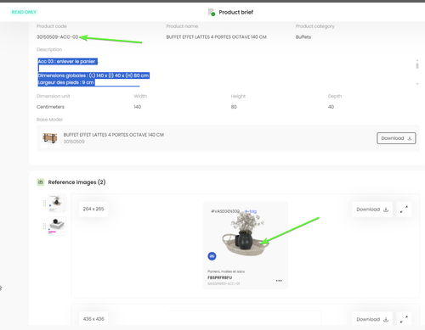Select the second reference image thumbnail
425x330 pixels.
click(57, 226)
